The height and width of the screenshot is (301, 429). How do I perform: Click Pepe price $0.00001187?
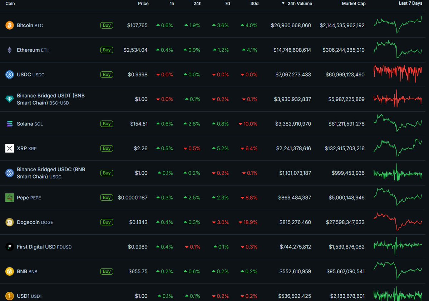pos(133,197)
